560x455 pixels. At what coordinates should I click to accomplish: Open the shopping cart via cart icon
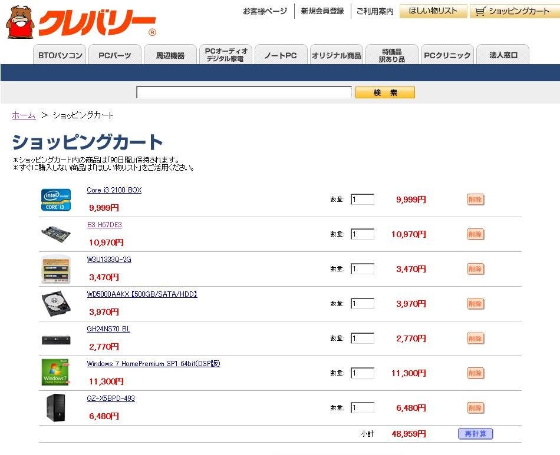click(515, 11)
